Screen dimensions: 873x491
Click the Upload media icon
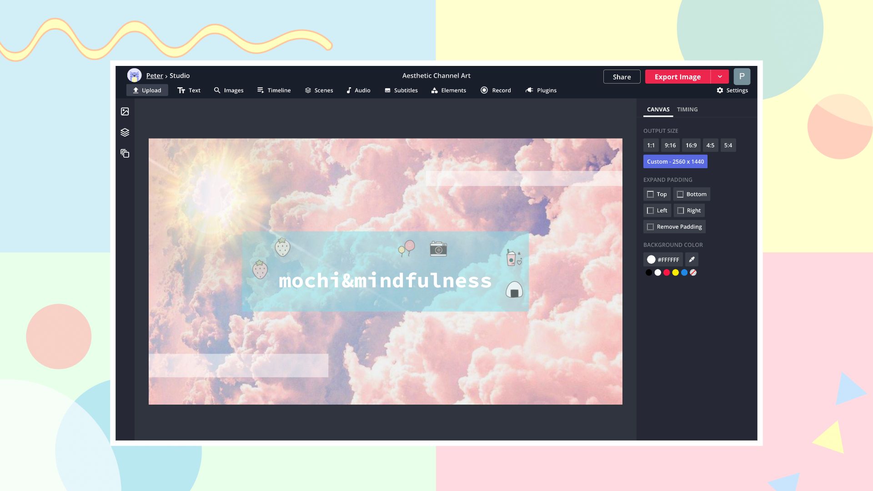coord(125,111)
